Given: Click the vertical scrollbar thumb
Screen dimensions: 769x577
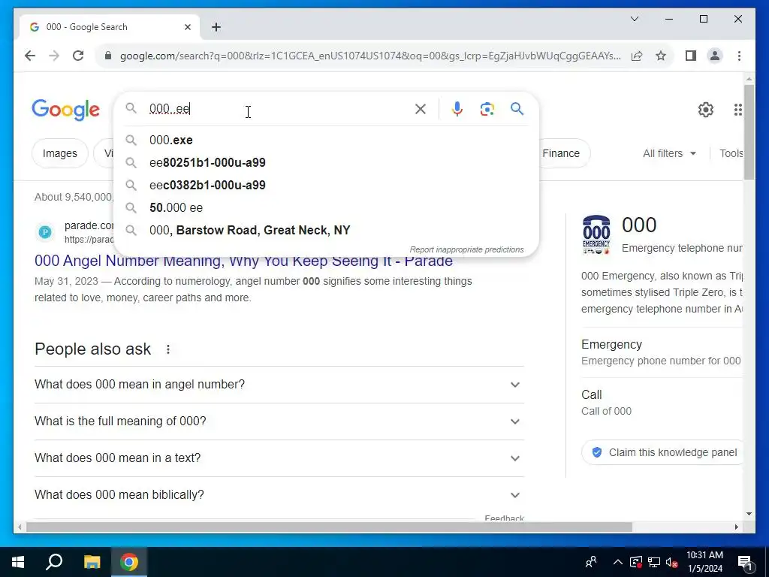Looking at the screenshot, I should [749, 131].
